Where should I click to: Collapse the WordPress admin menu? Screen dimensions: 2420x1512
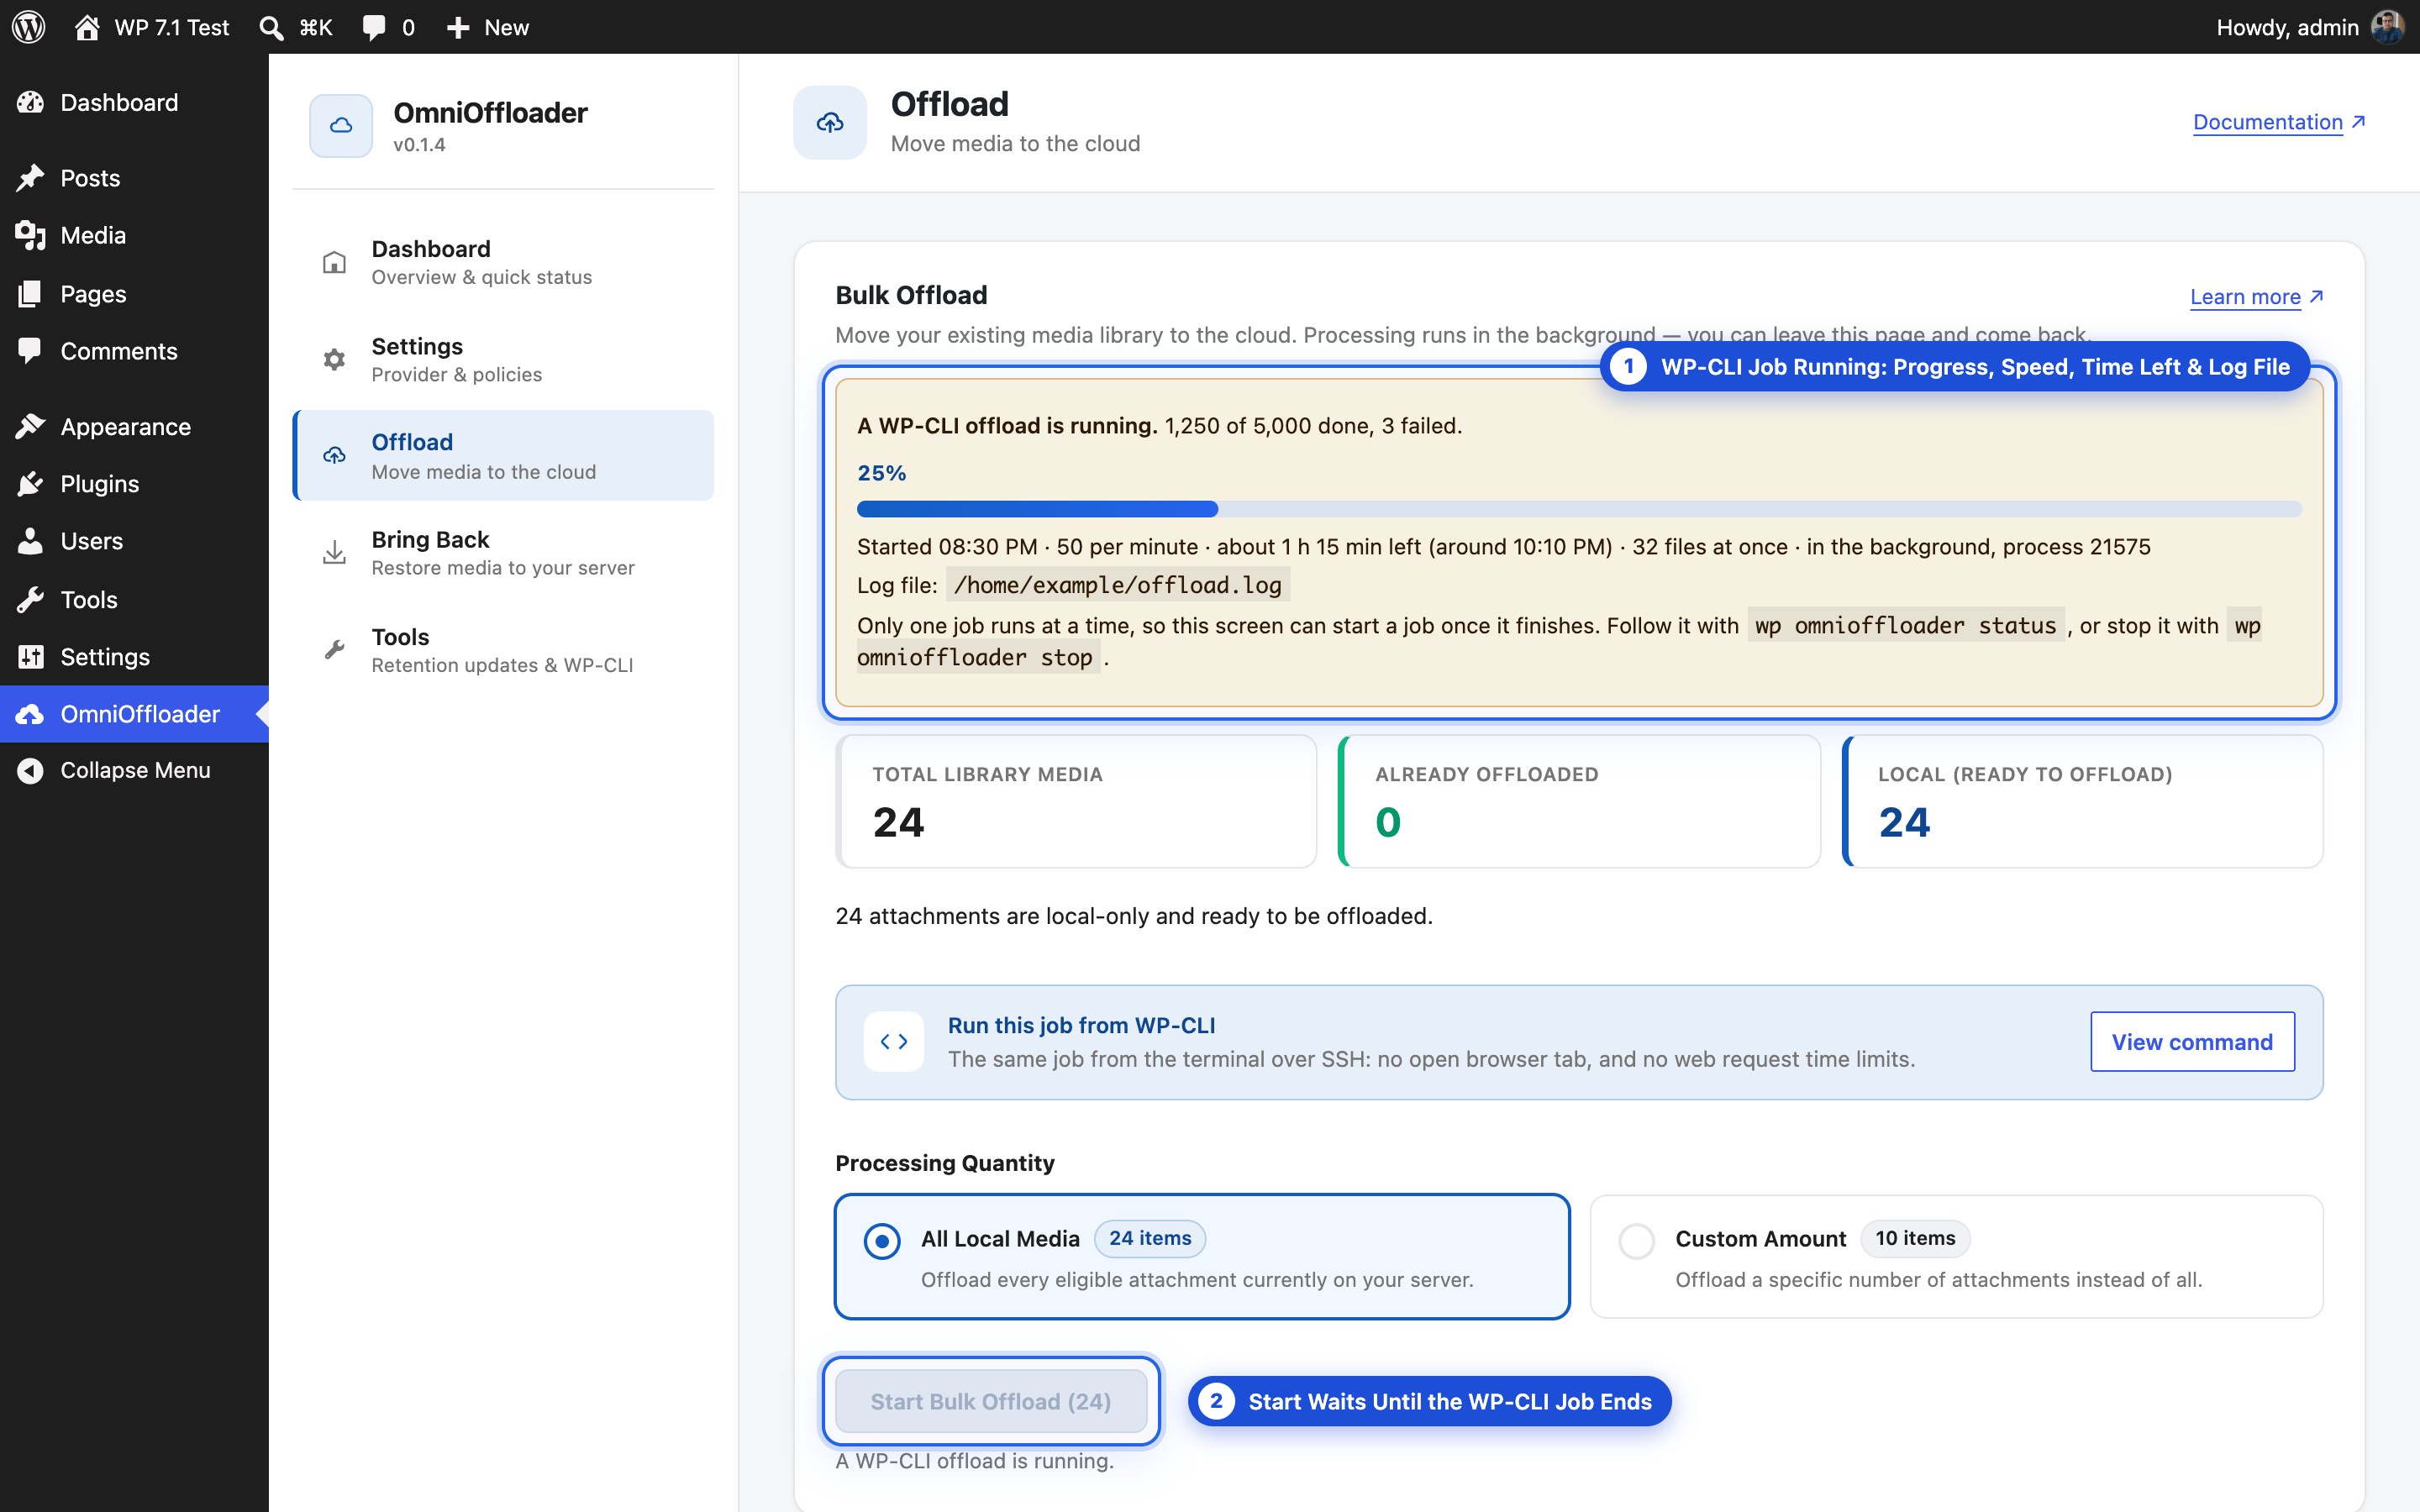pyautogui.click(x=134, y=770)
